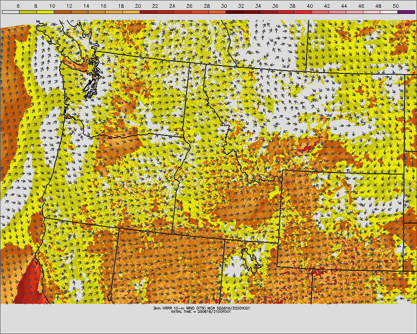Click the legend swatch between 10 and 12
Screen dimensions: 417x334
62,12
